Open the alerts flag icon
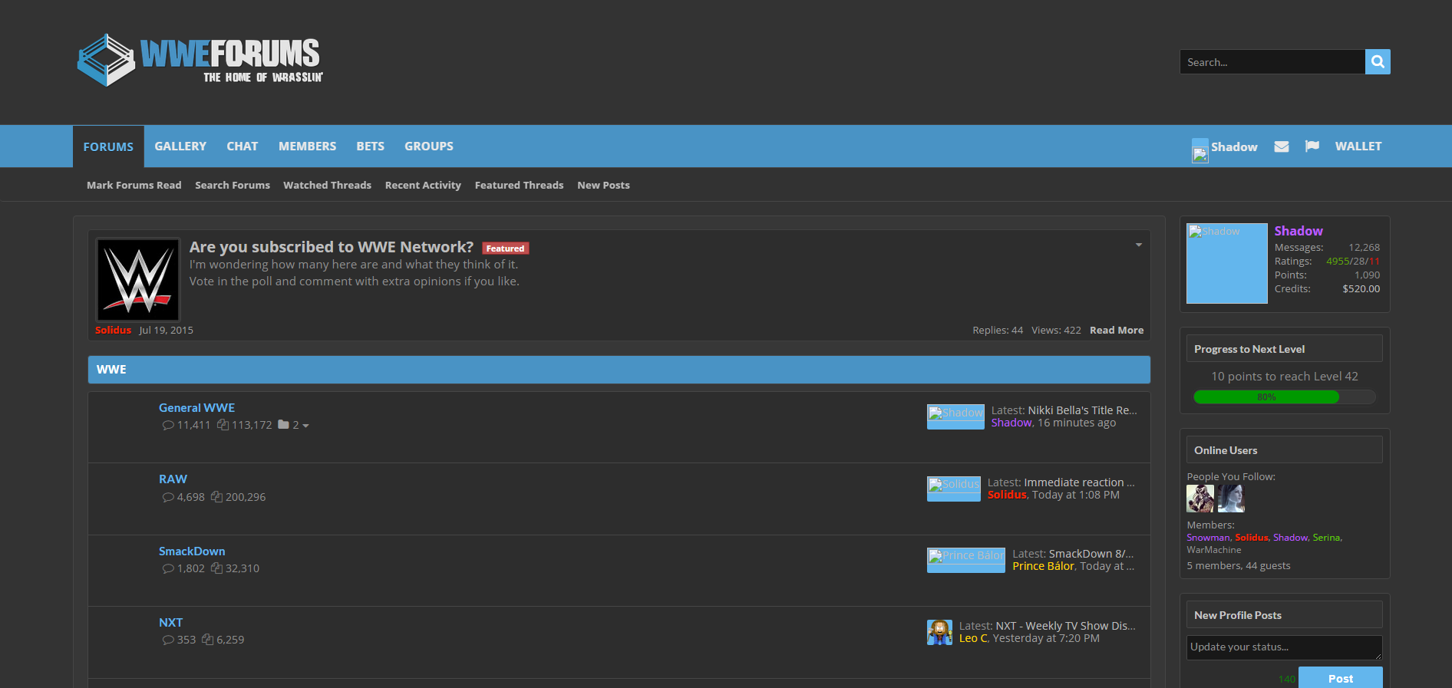The image size is (1452, 688). tap(1312, 146)
